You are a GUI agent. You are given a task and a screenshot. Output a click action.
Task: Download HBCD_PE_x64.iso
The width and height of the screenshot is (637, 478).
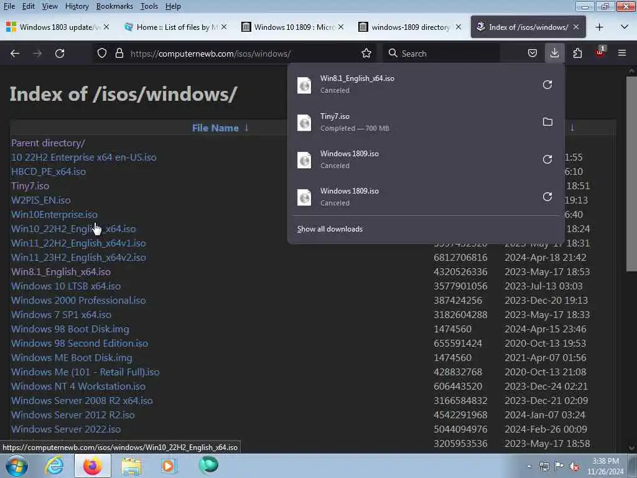pyautogui.click(x=49, y=172)
